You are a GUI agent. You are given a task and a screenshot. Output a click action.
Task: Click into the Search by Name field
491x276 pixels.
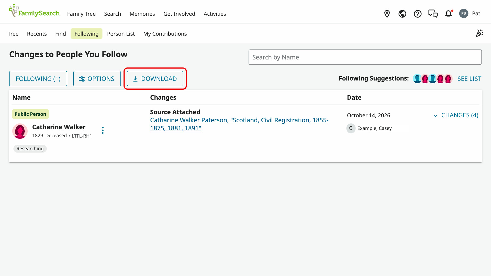coord(365,57)
